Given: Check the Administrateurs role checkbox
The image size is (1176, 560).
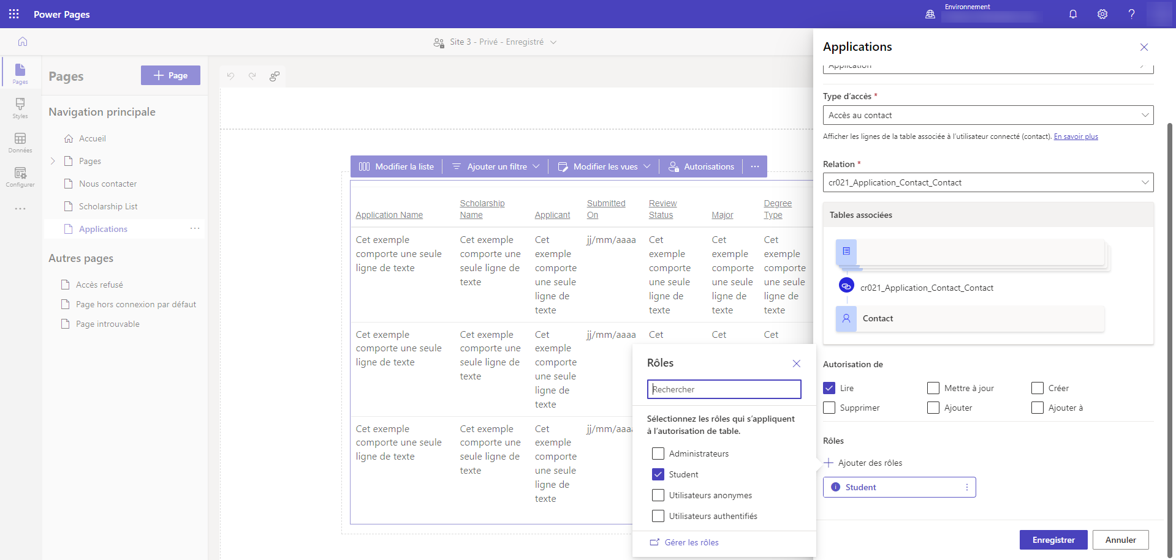Looking at the screenshot, I should [x=658, y=454].
